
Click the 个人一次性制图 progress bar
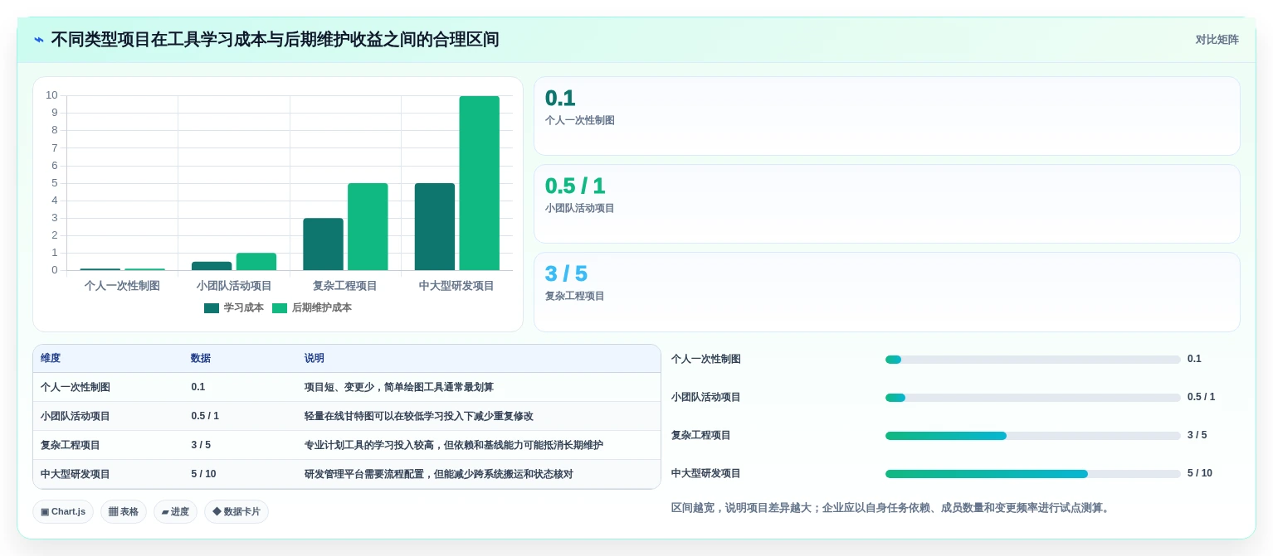click(x=1032, y=360)
